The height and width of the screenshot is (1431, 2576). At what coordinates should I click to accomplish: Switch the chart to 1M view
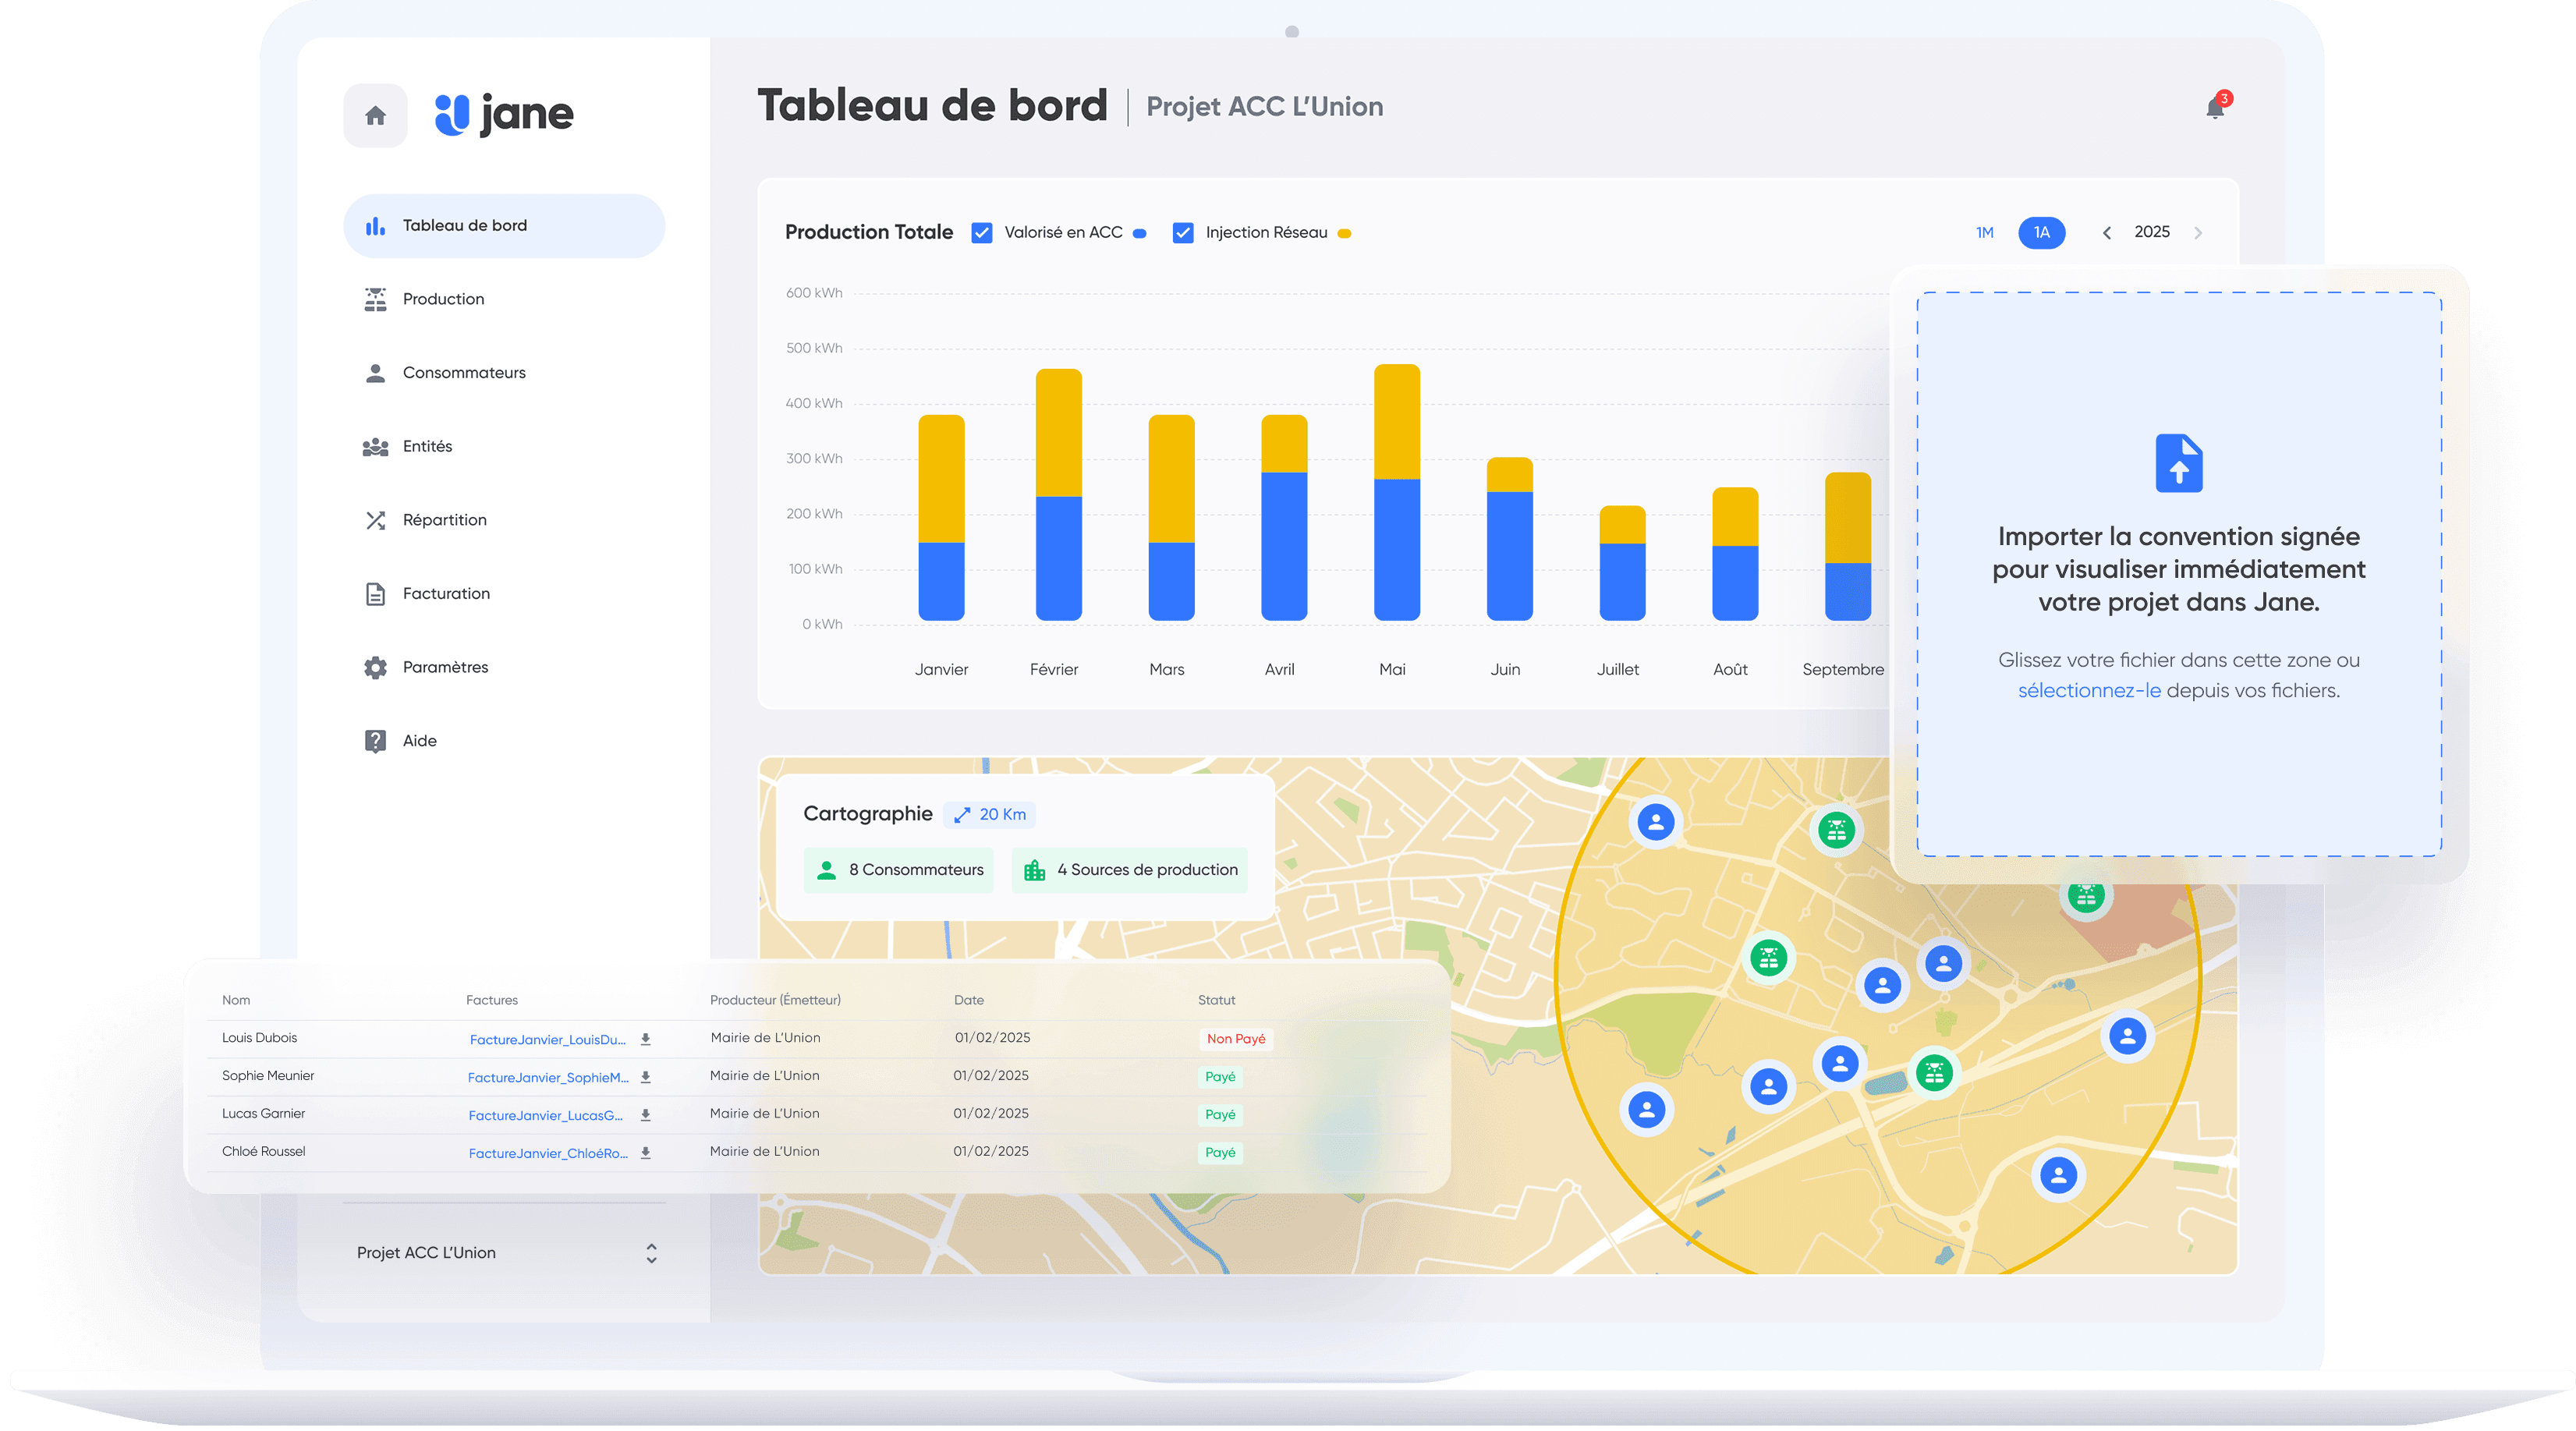(1984, 233)
